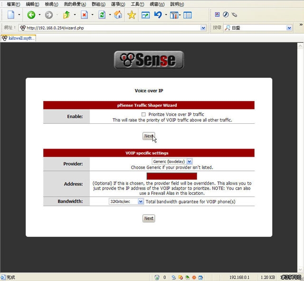The image size is (304, 281).
Task: Click the blue window icon in status bar
Action: 200,277
